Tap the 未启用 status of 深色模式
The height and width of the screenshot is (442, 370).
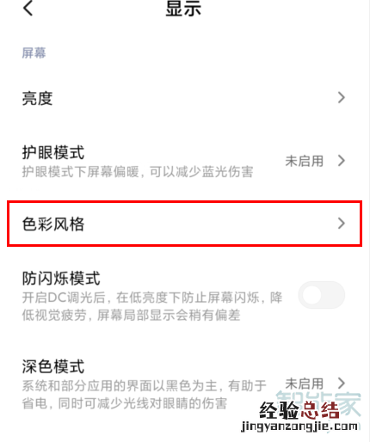(x=305, y=384)
